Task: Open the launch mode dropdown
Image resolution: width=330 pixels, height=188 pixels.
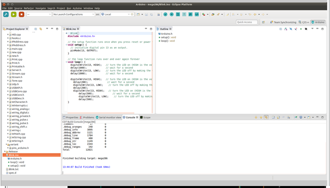Action: point(39,14)
